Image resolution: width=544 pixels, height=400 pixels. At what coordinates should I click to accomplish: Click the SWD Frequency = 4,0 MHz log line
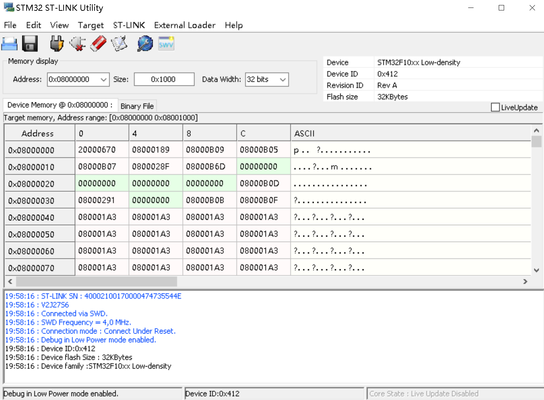point(68,322)
